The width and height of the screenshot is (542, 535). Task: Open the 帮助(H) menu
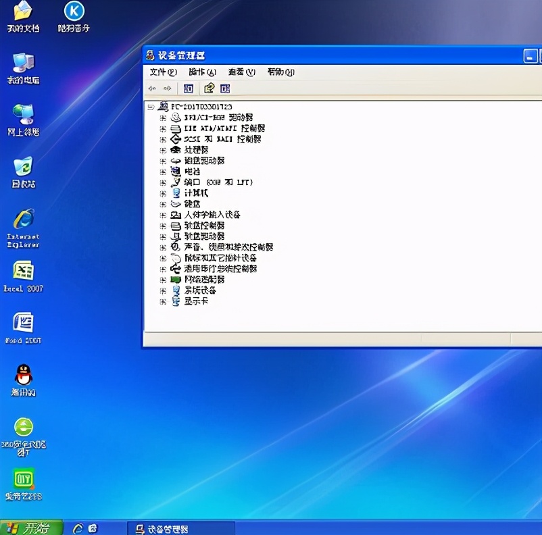pos(280,72)
